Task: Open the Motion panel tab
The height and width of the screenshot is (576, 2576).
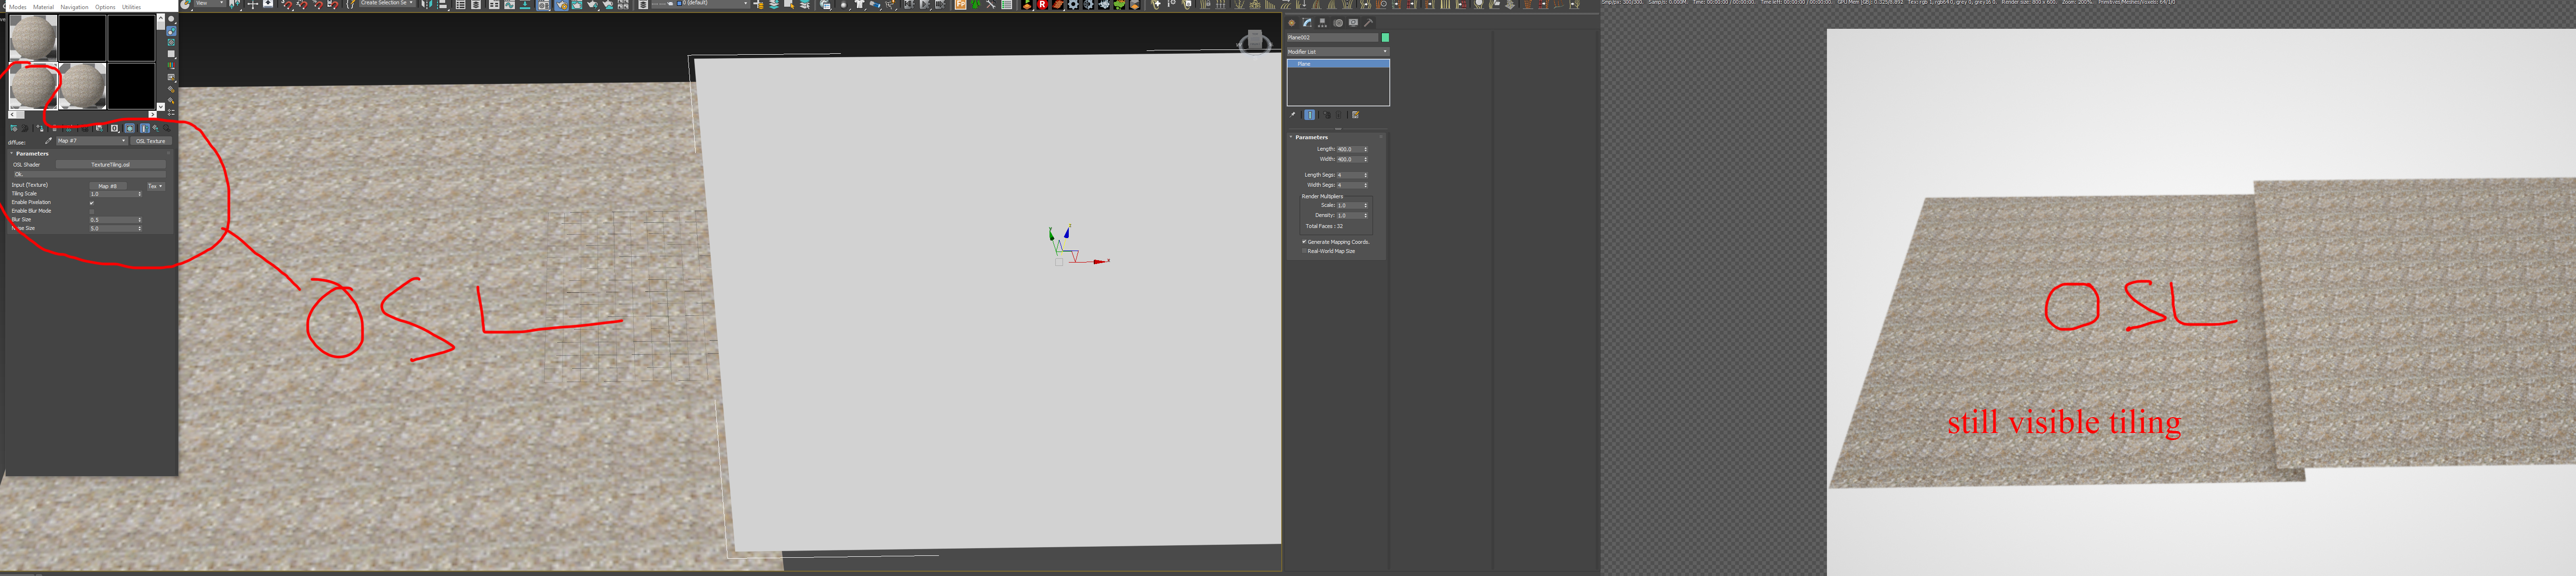Action: [x=1338, y=23]
